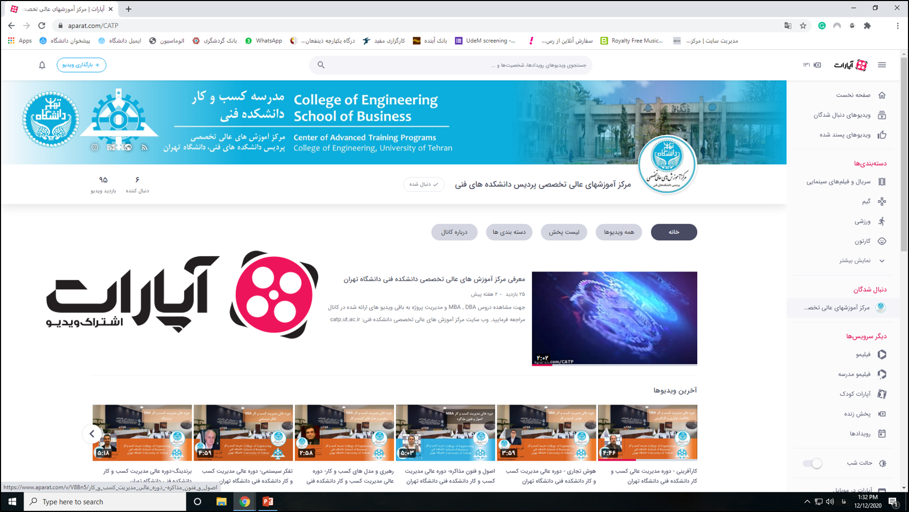Open پخش زنده live icon
The image size is (909, 512).
(882, 413)
